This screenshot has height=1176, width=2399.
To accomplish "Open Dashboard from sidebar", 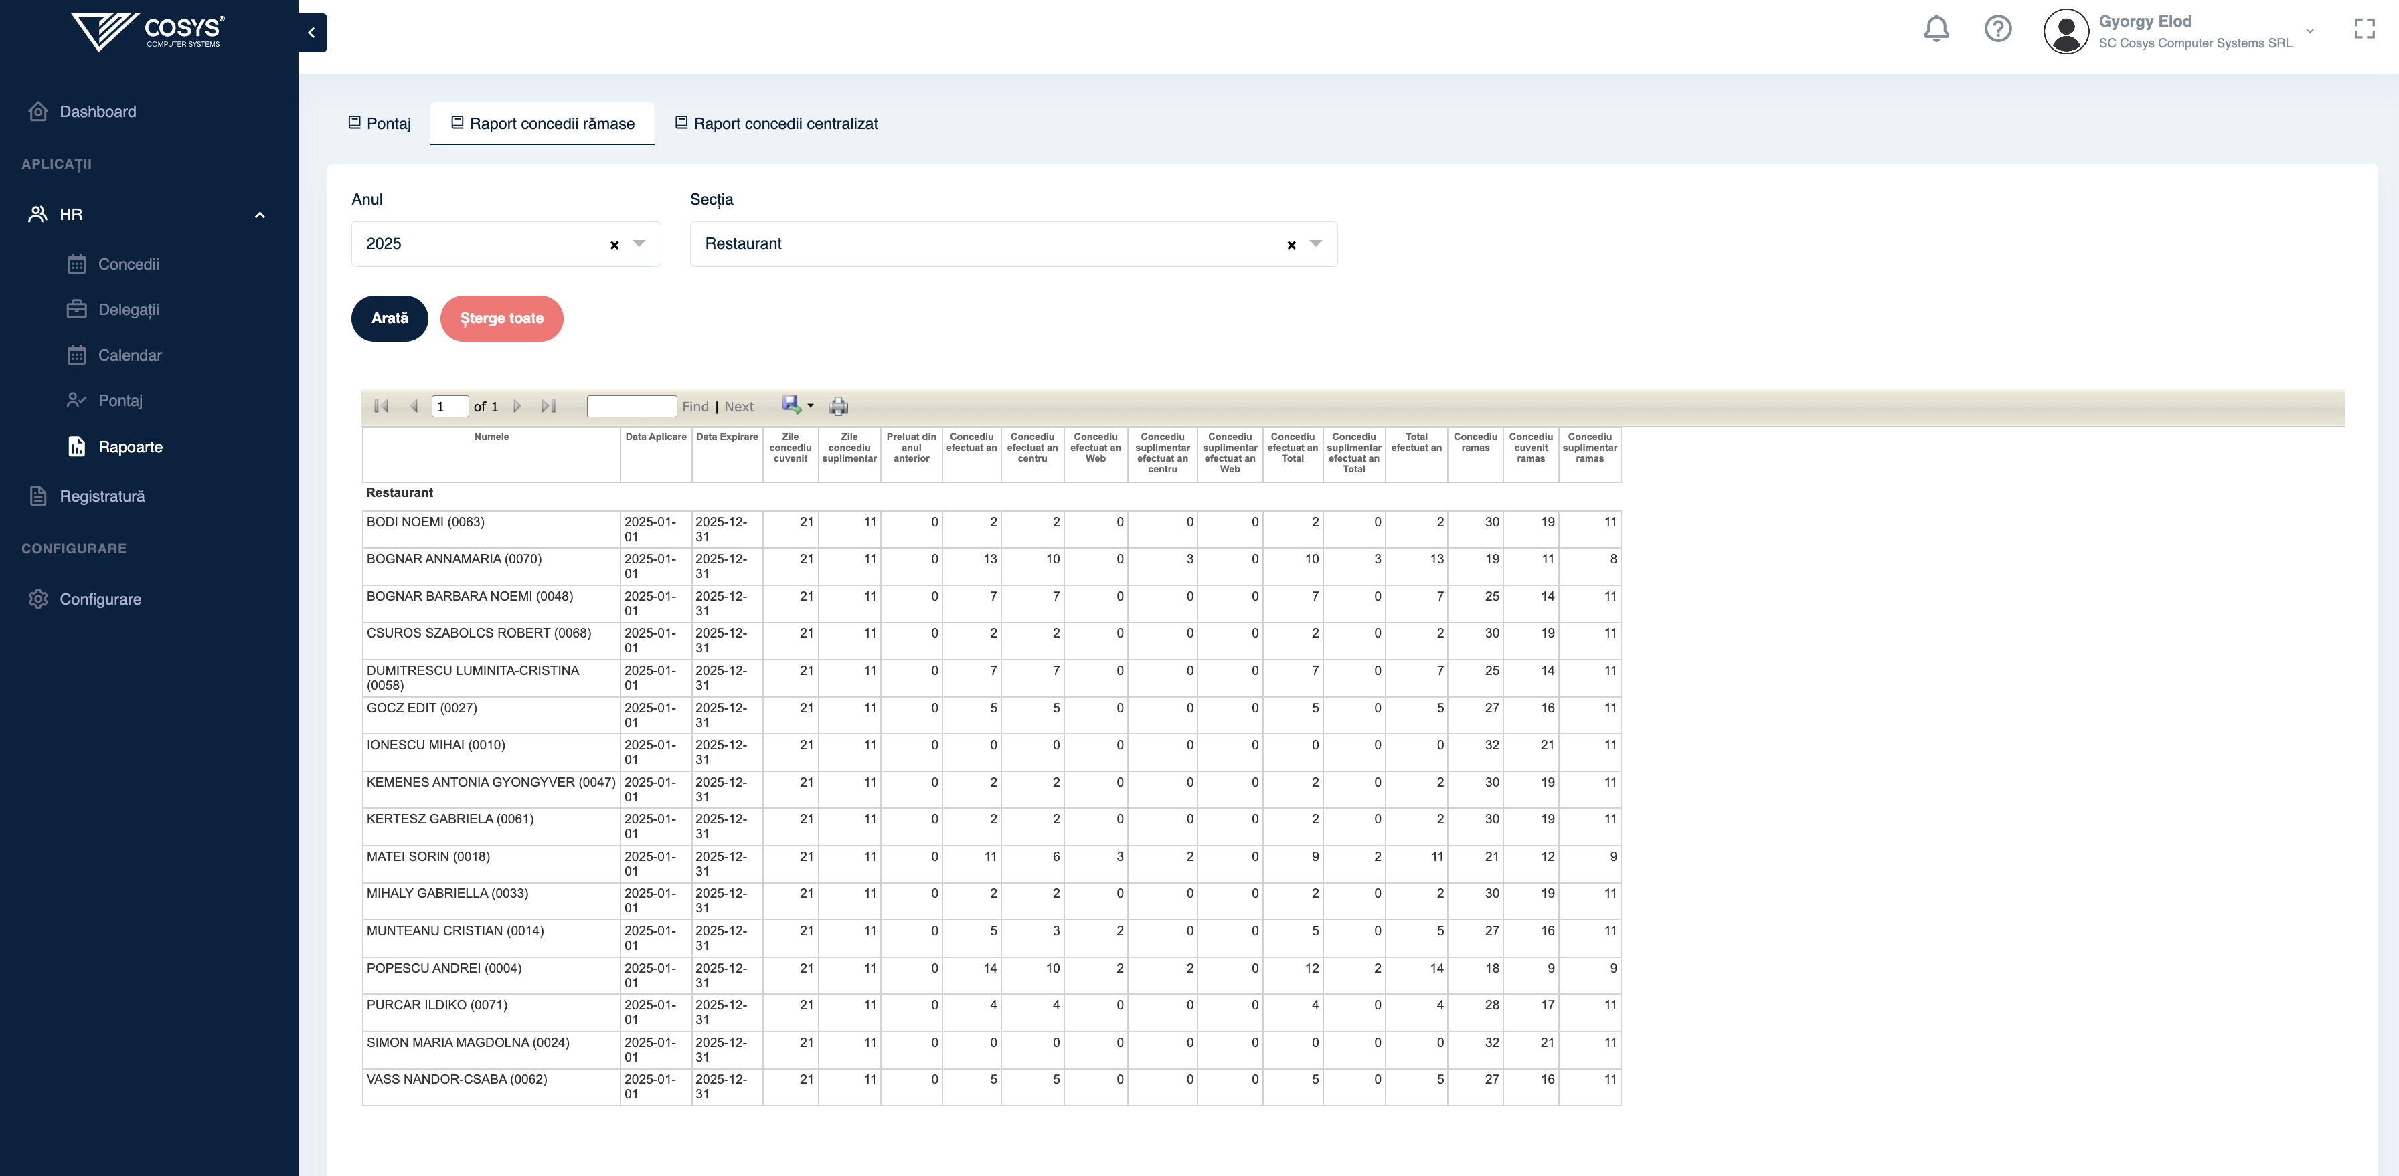I will click(x=97, y=112).
